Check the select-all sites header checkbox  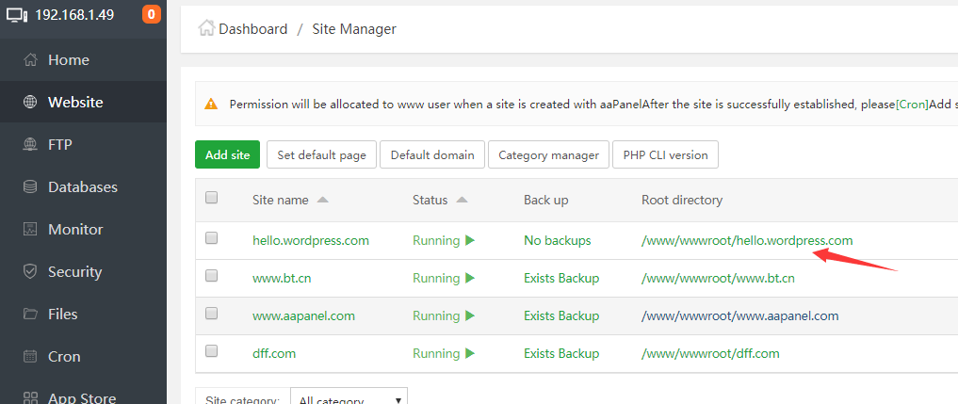(211, 198)
